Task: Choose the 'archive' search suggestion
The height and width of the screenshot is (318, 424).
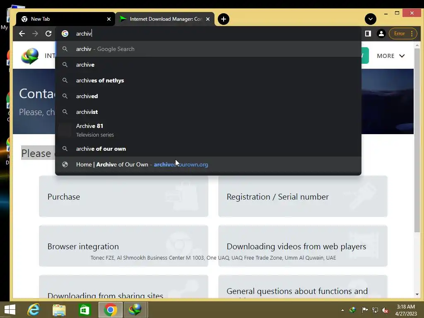Action: click(208, 65)
